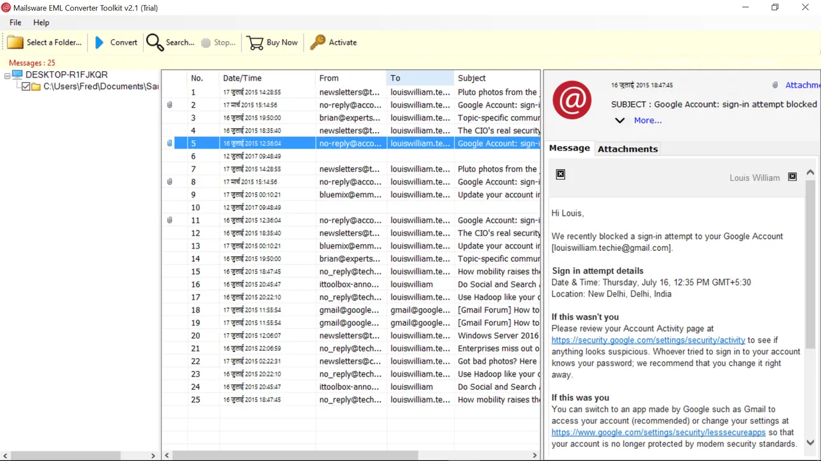
Task: Open the lesssecureapps settings link
Action: coord(658,432)
